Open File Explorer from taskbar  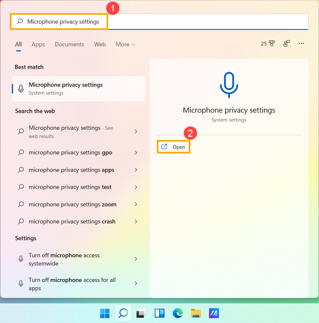coord(196,313)
